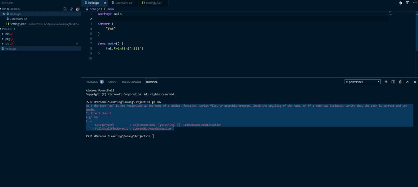Click the fmt.Println("hiii") code line

tap(125, 48)
